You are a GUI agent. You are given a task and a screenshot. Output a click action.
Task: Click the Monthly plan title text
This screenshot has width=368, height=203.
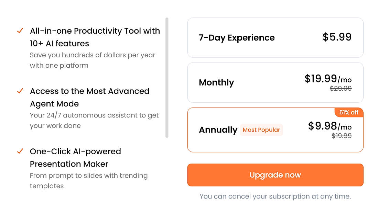click(216, 82)
